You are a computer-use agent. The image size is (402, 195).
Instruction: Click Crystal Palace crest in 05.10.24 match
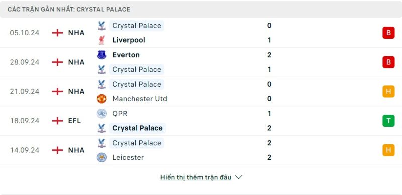tap(102, 26)
